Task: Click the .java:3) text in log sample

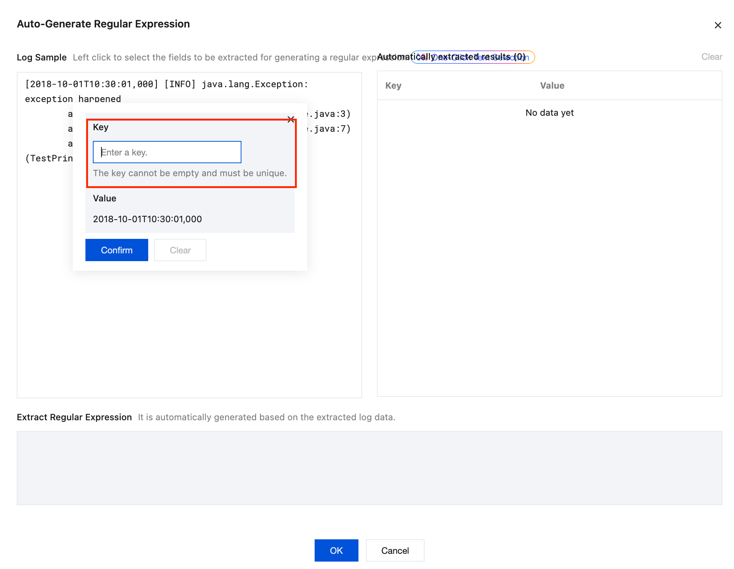Action: tap(330, 114)
